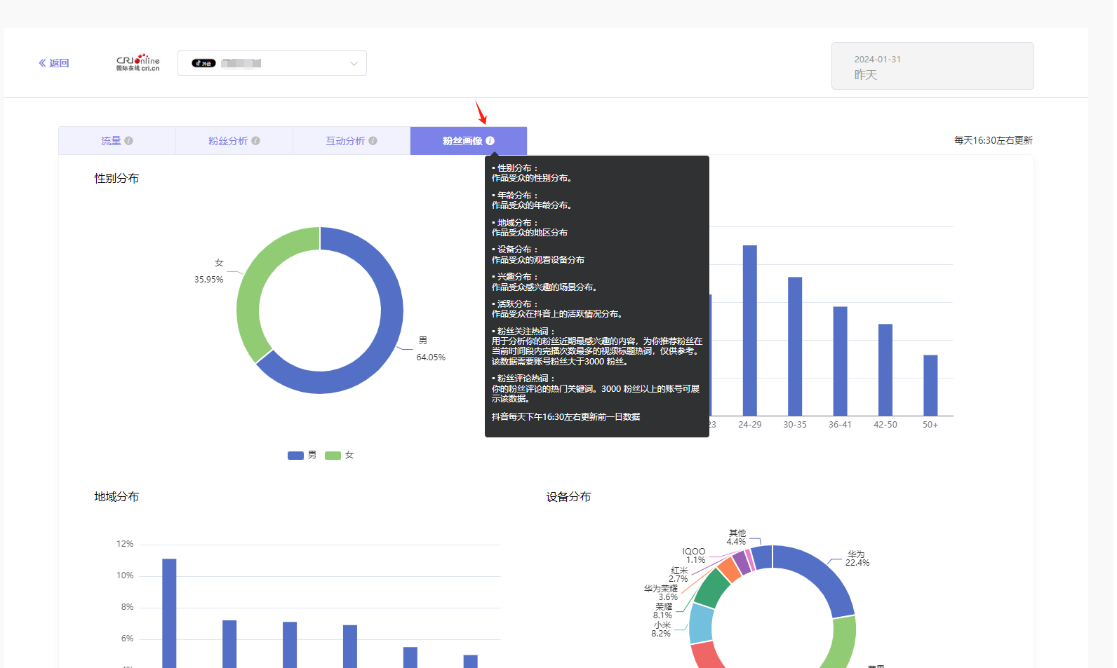Image resolution: width=1117 pixels, height=668 pixels.
Task: Click the blue 男 legend color swatch
Action: [x=295, y=456]
